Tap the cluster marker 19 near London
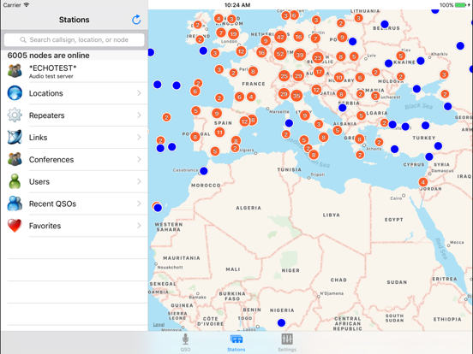Viewport: 473px width, 354px height. click(x=233, y=33)
